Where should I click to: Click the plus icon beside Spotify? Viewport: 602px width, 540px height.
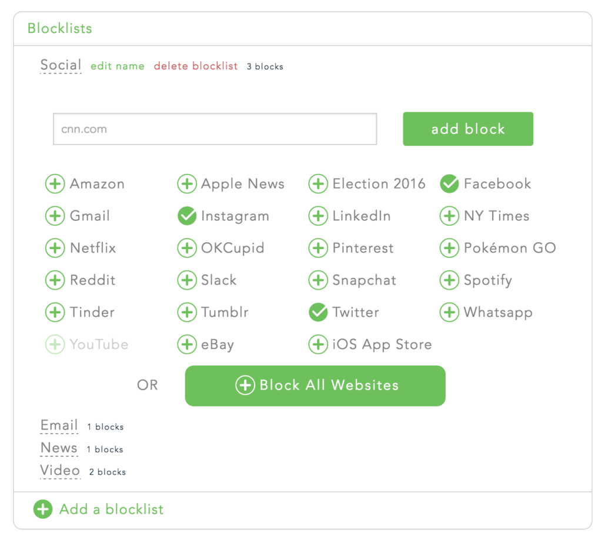[x=449, y=280]
